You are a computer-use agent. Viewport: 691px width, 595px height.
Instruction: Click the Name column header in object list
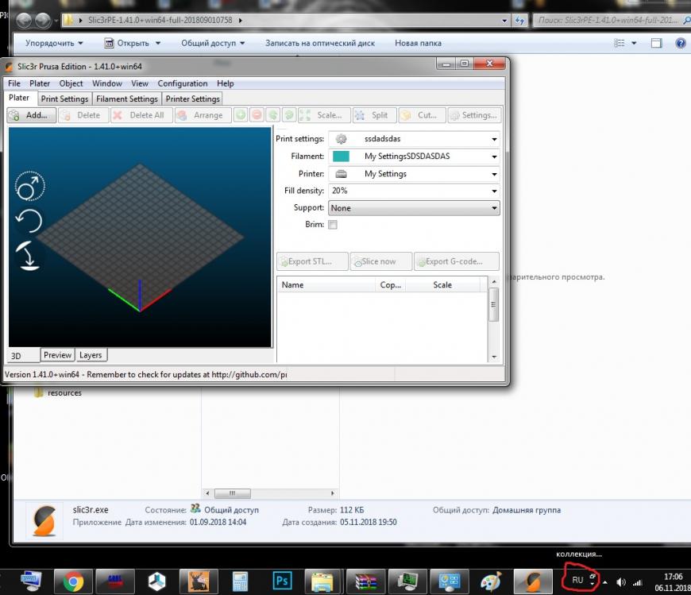point(326,284)
